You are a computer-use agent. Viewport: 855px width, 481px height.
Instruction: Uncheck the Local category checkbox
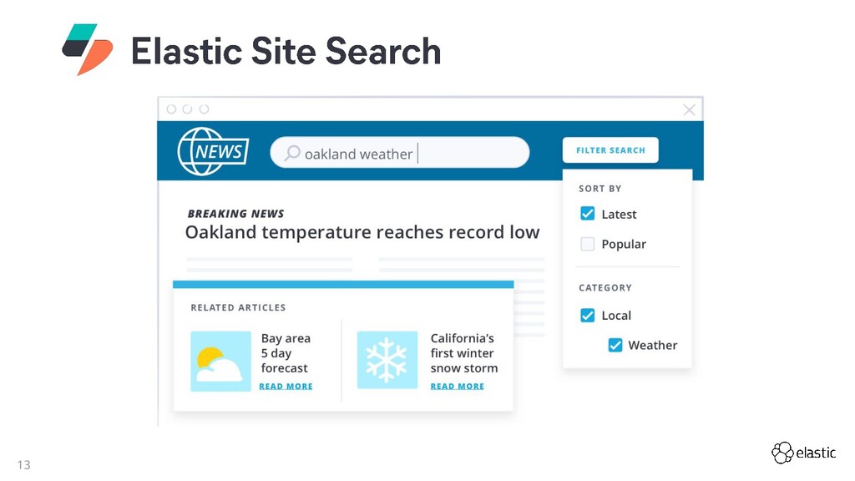[x=588, y=315]
